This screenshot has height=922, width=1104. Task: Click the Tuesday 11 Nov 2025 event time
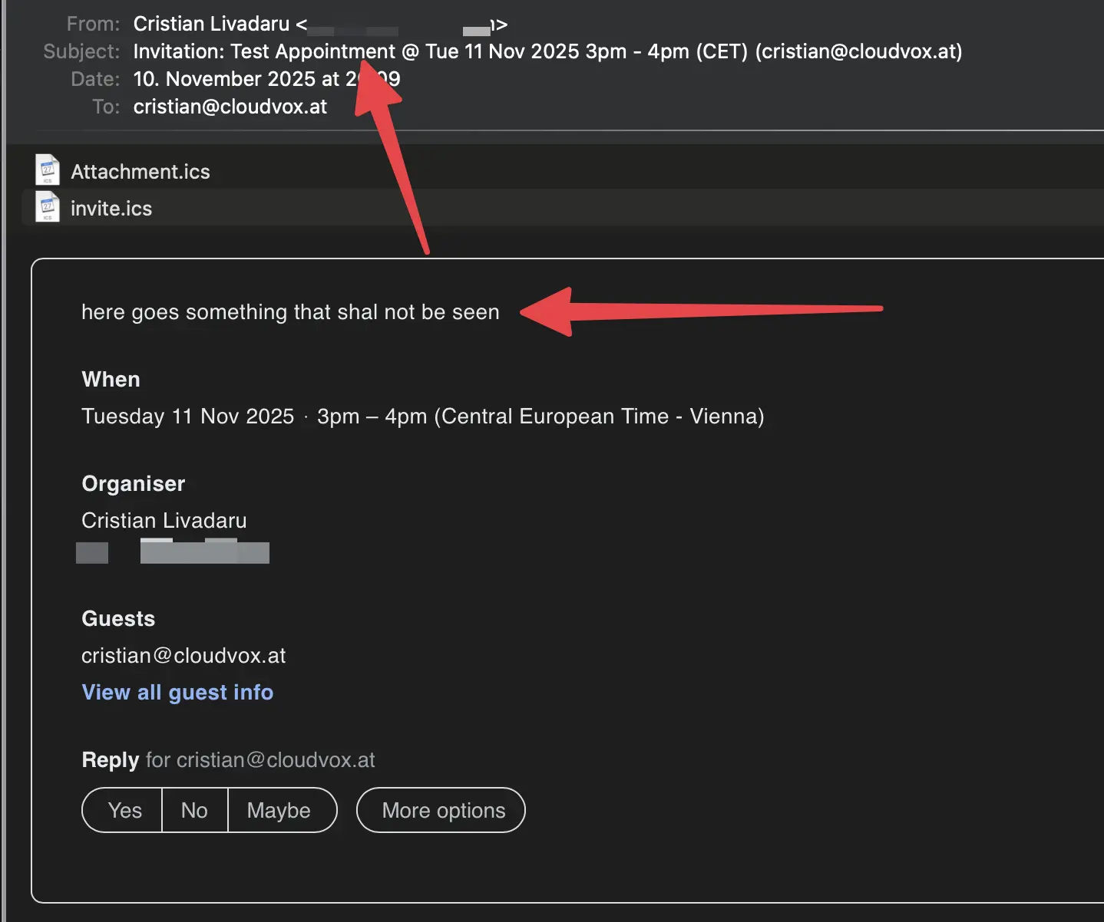click(x=422, y=417)
